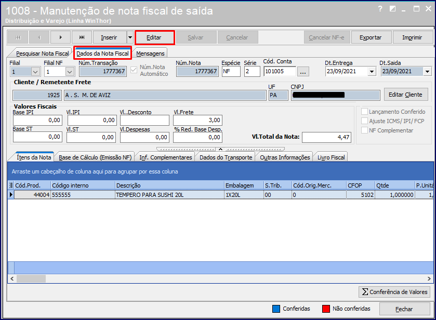436x320 pixels.
Task: Click the Base IPI value field
Action: coord(37,120)
